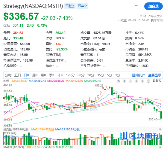Click the volume MA10:1180.91万股 label
Image resolution: width=167 pixels, height=149 pixels.
pos(67,129)
